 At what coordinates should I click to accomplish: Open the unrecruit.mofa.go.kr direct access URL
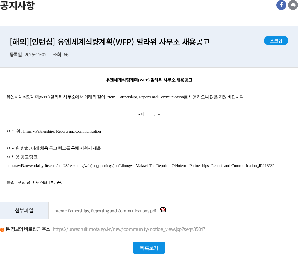(129, 229)
